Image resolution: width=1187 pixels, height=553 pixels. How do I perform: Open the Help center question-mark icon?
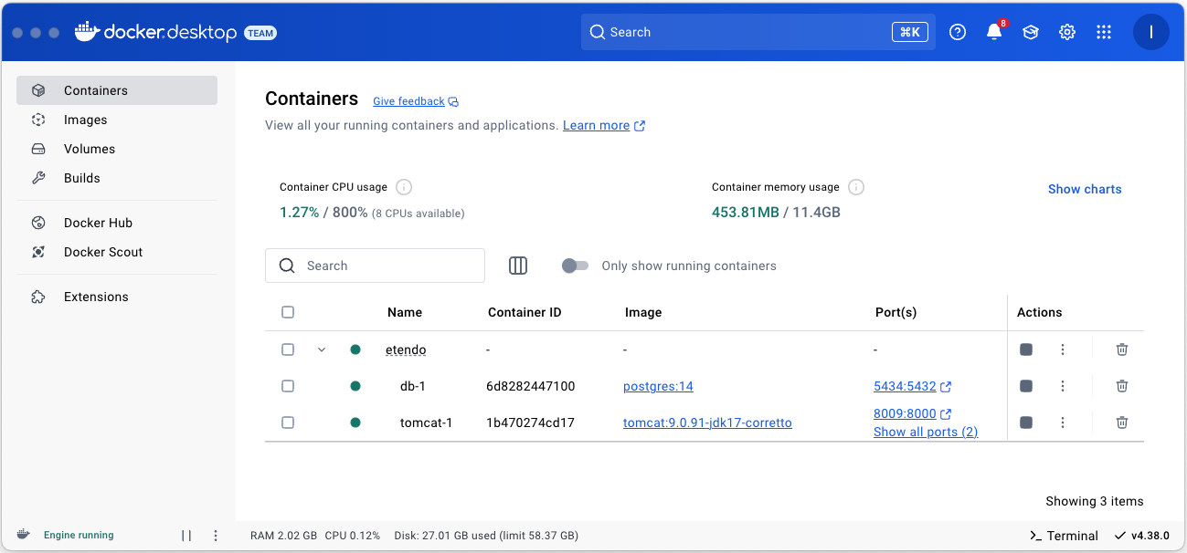(x=958, y=32)
